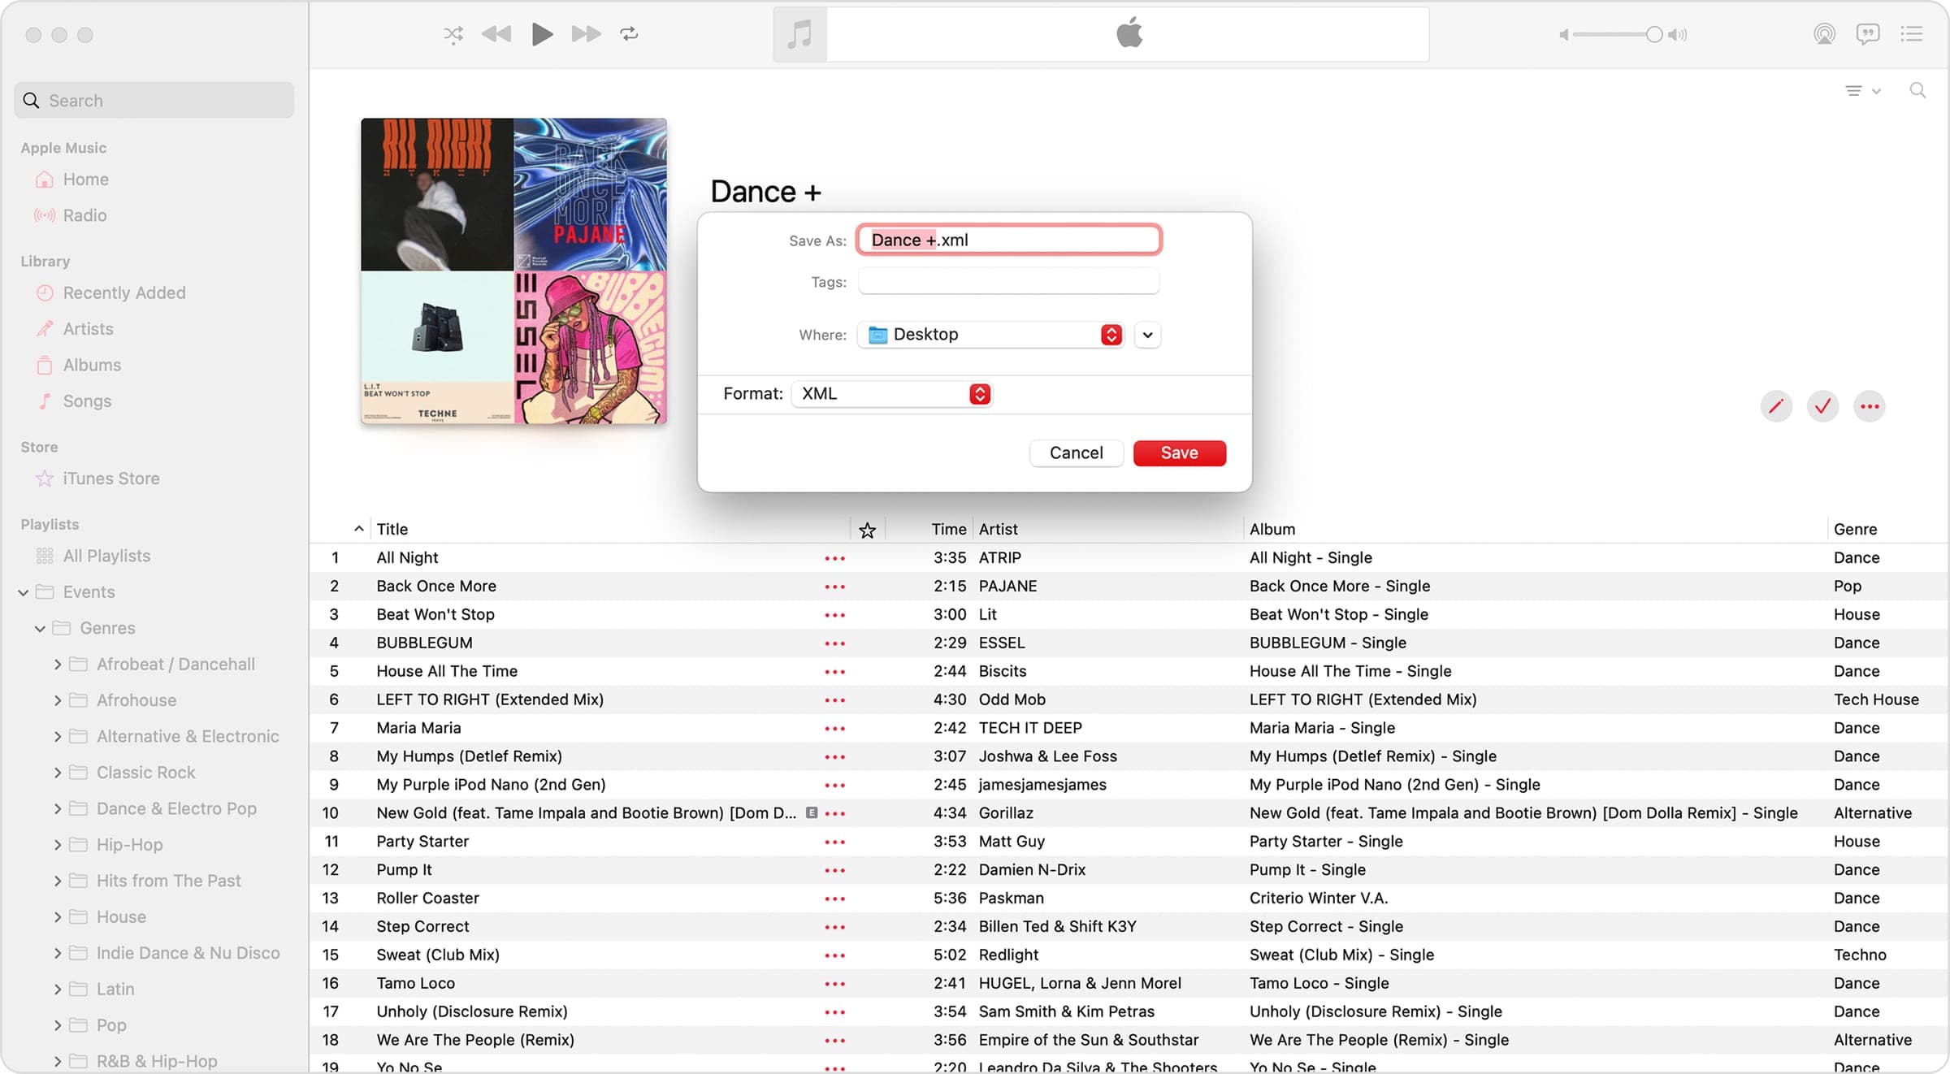
Task: Collapse the Genres folder
Action: pyautogui.click(x=40, y=628)
